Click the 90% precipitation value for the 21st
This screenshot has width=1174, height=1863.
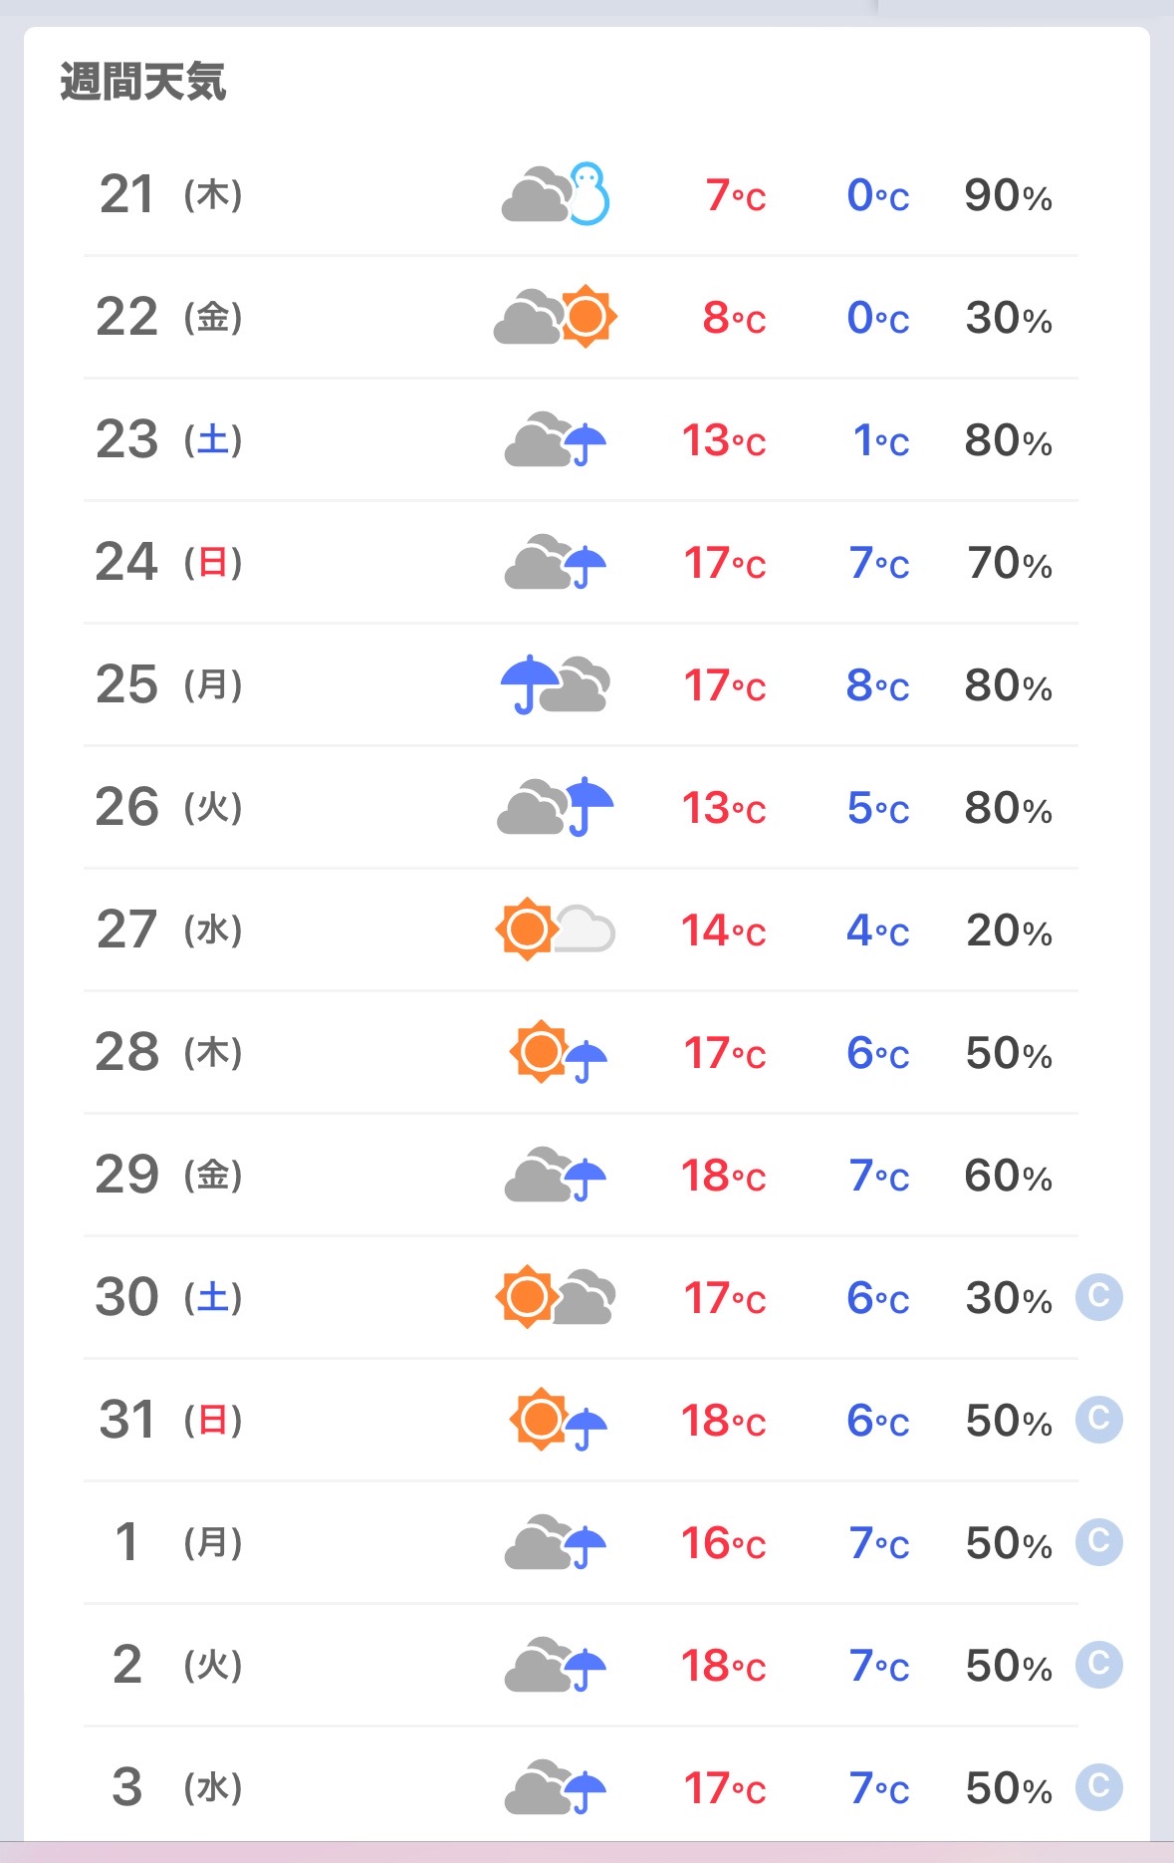pyautogui.click(x=1008, y=195)
